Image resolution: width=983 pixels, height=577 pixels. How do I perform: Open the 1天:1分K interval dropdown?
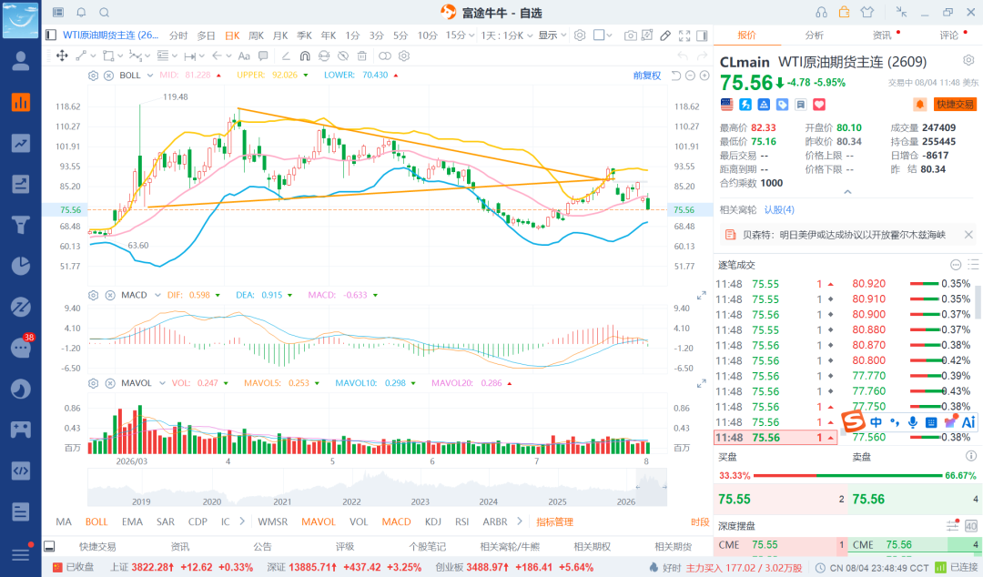(507, 35)
